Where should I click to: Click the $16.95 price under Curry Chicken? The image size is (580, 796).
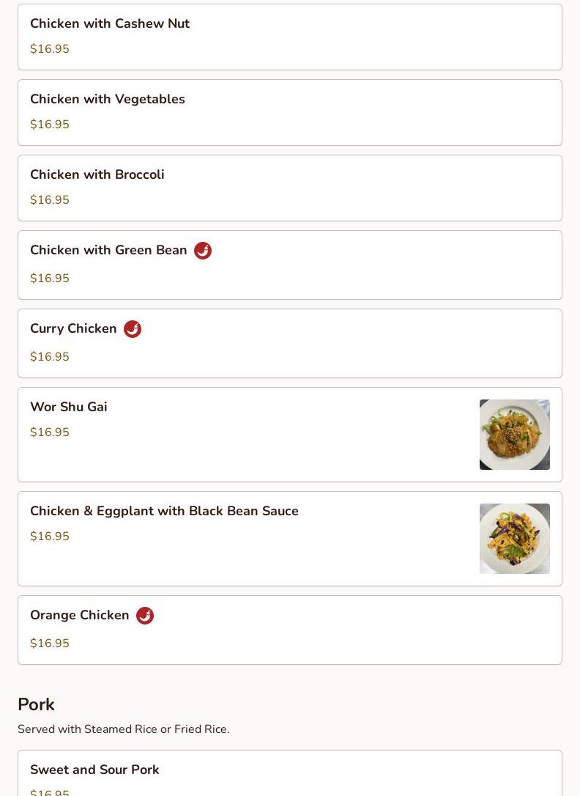[x=50, y=357]
